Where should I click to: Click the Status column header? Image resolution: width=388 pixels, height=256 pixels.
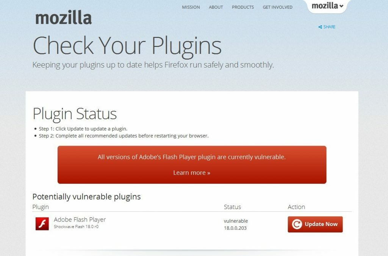click(x=232, y=207)
